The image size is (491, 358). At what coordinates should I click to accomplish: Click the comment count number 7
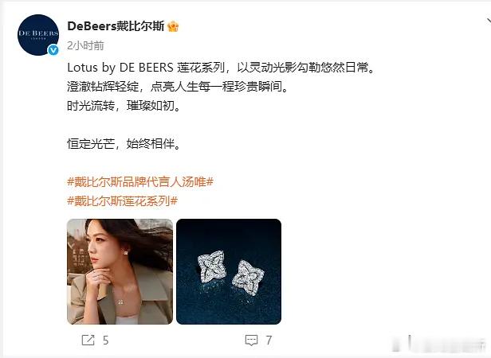[269, 340]
